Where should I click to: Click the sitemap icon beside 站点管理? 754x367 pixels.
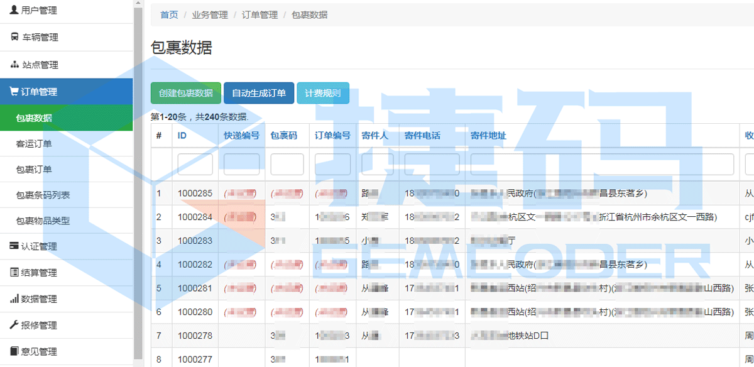(x=14, y=65)
